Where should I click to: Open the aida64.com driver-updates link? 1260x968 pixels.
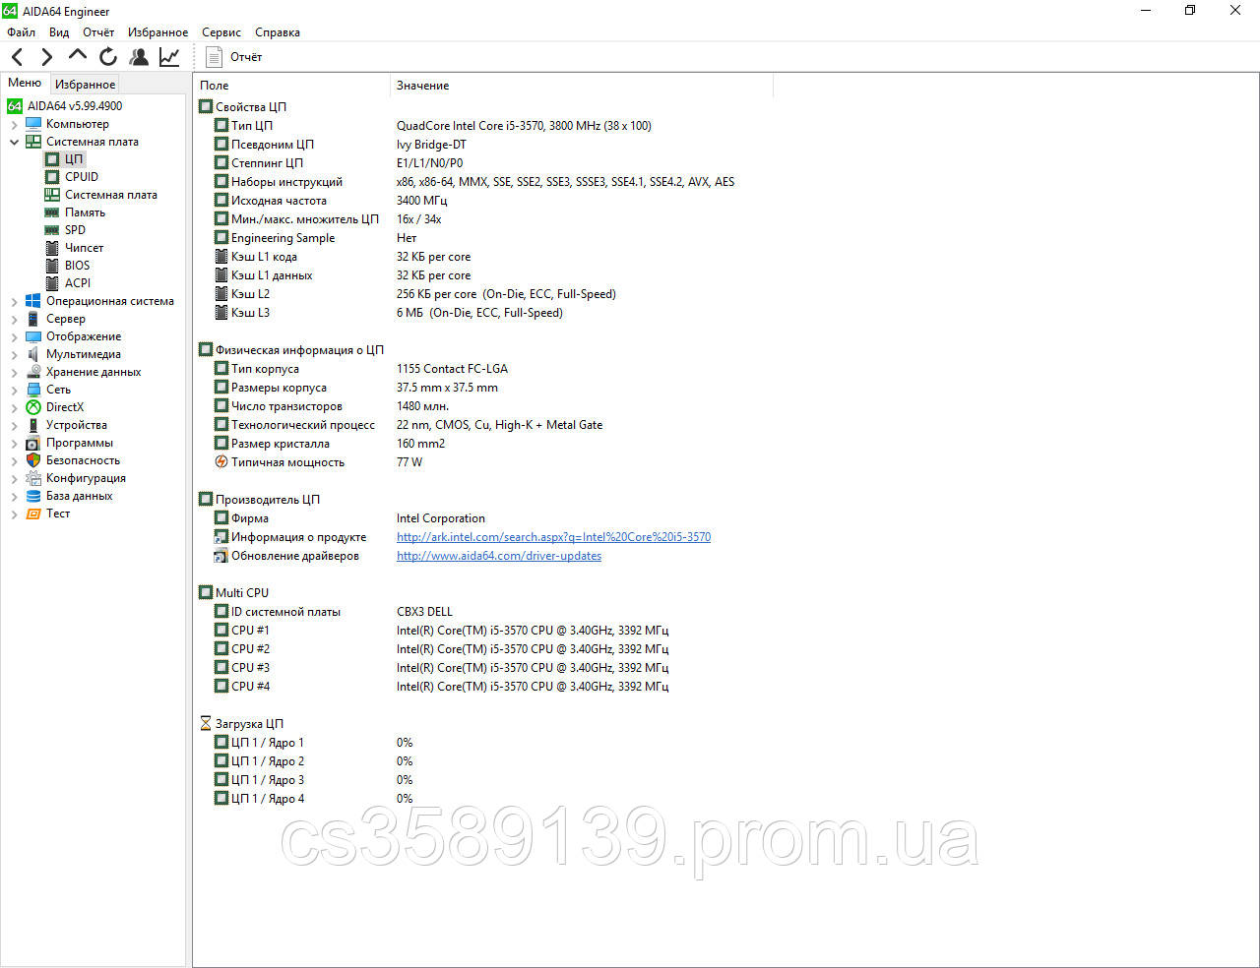498,556
